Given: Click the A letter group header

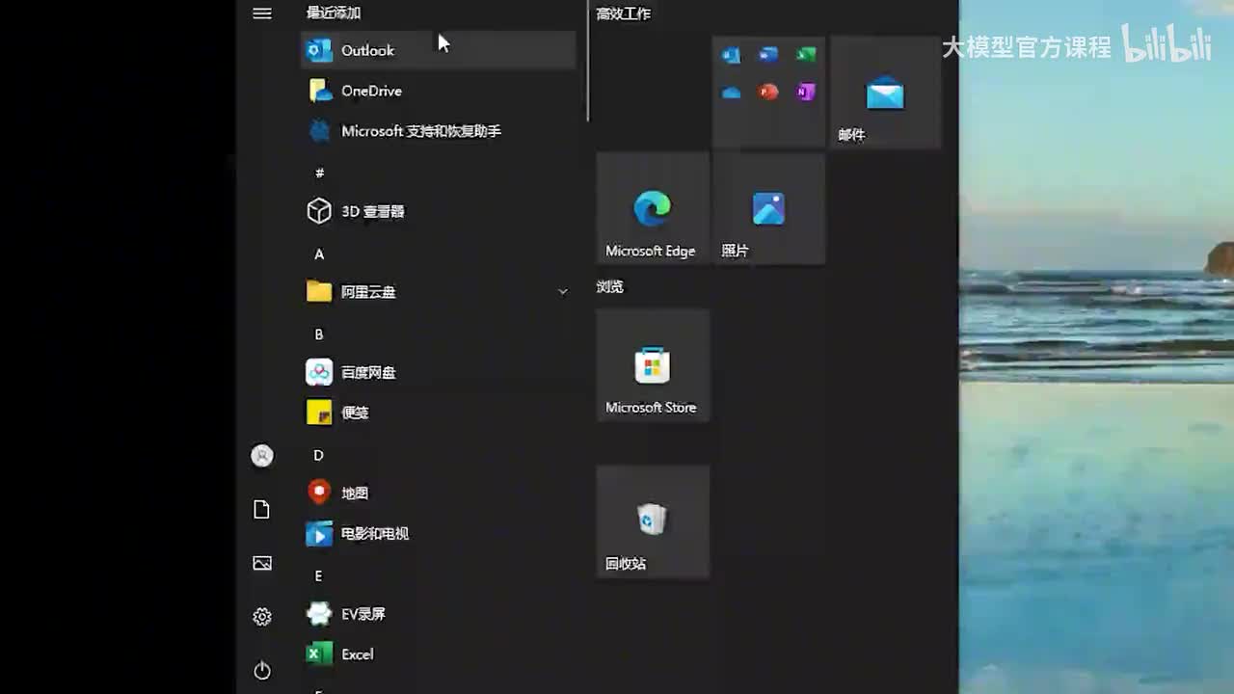Looking at the screenshot, I should coord(319,254).
